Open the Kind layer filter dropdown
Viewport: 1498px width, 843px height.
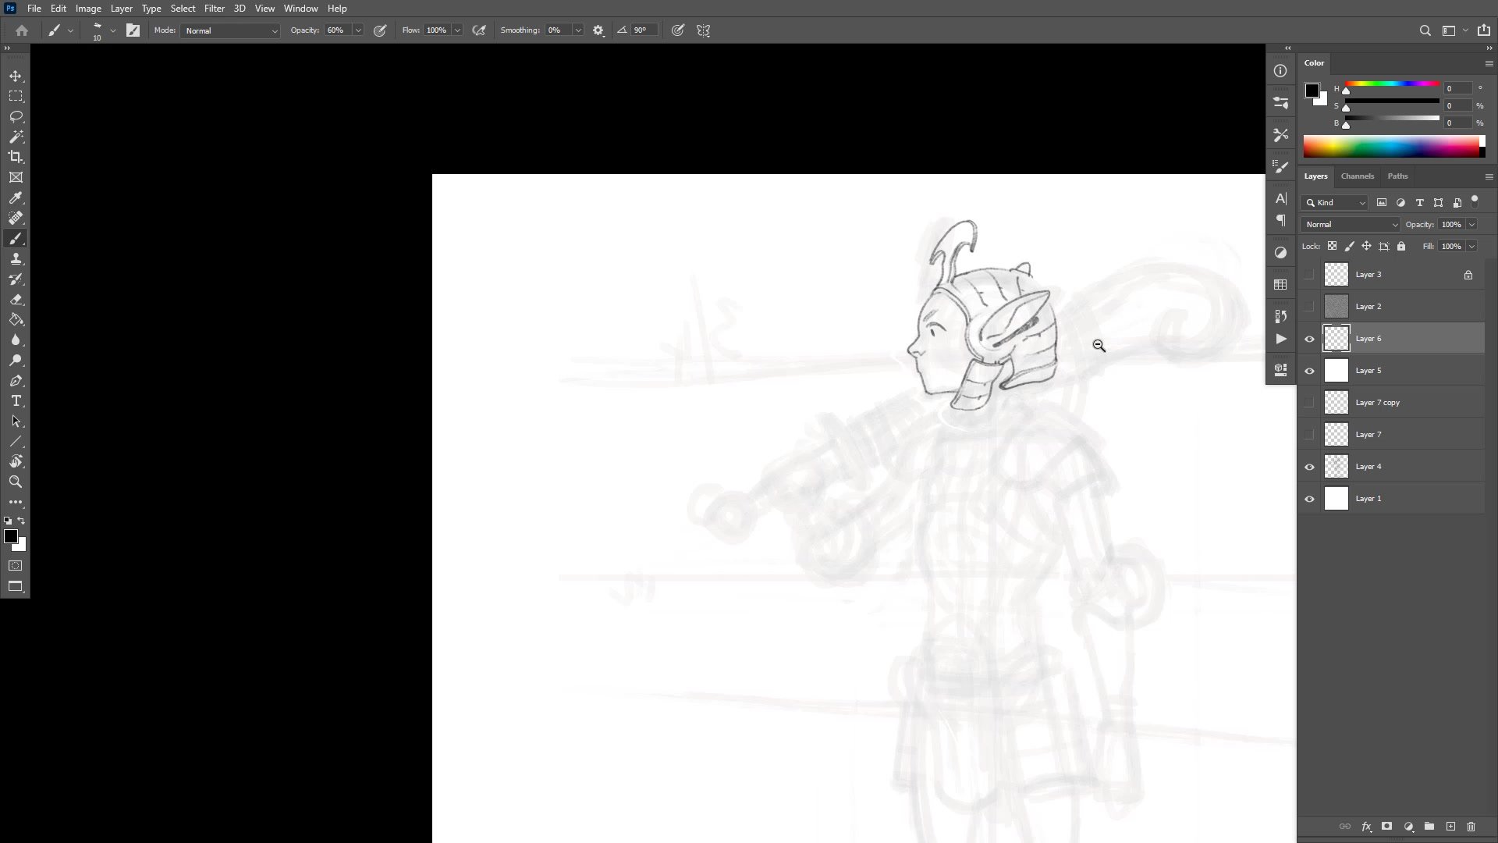(1335, 203)
